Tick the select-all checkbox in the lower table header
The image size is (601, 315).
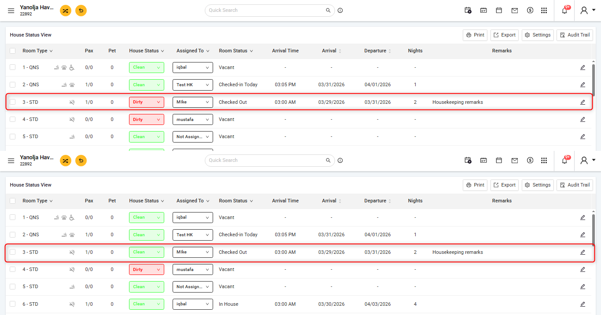13,201
